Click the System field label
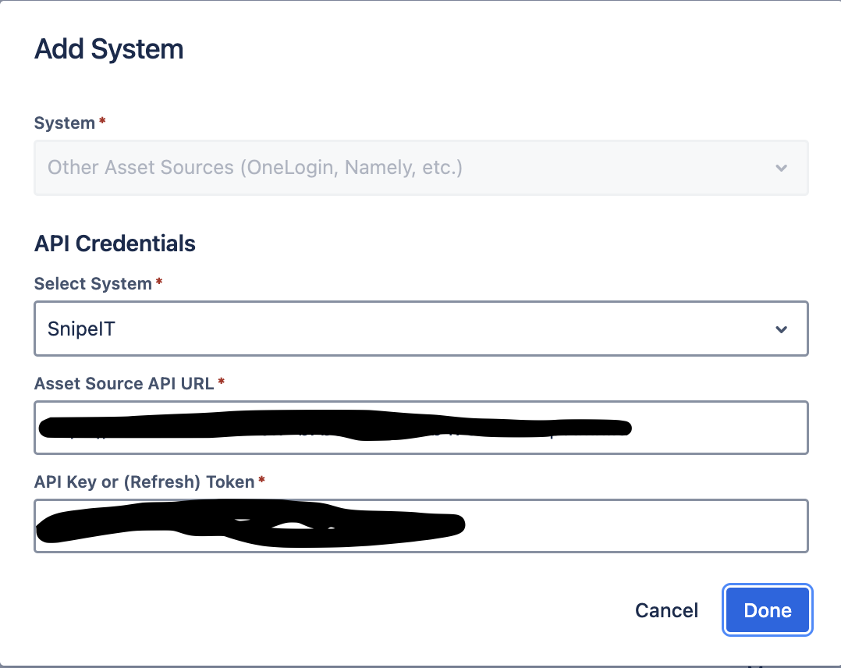841x668 pixels. pos(64,123)
